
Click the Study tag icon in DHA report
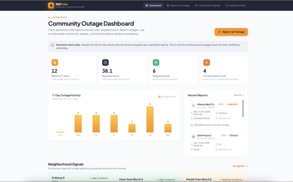click(192, 150)
